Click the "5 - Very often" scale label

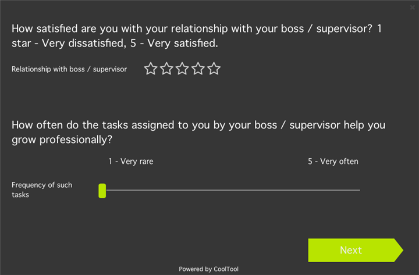pyautogui.click(x=333, y=162)
